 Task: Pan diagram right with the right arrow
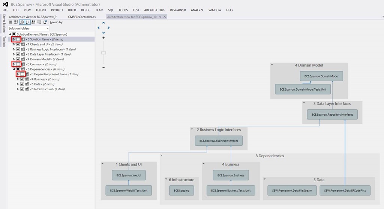click(108, 28)
